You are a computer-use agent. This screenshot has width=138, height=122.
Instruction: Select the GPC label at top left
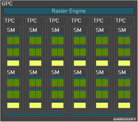(x=7, y=4)
